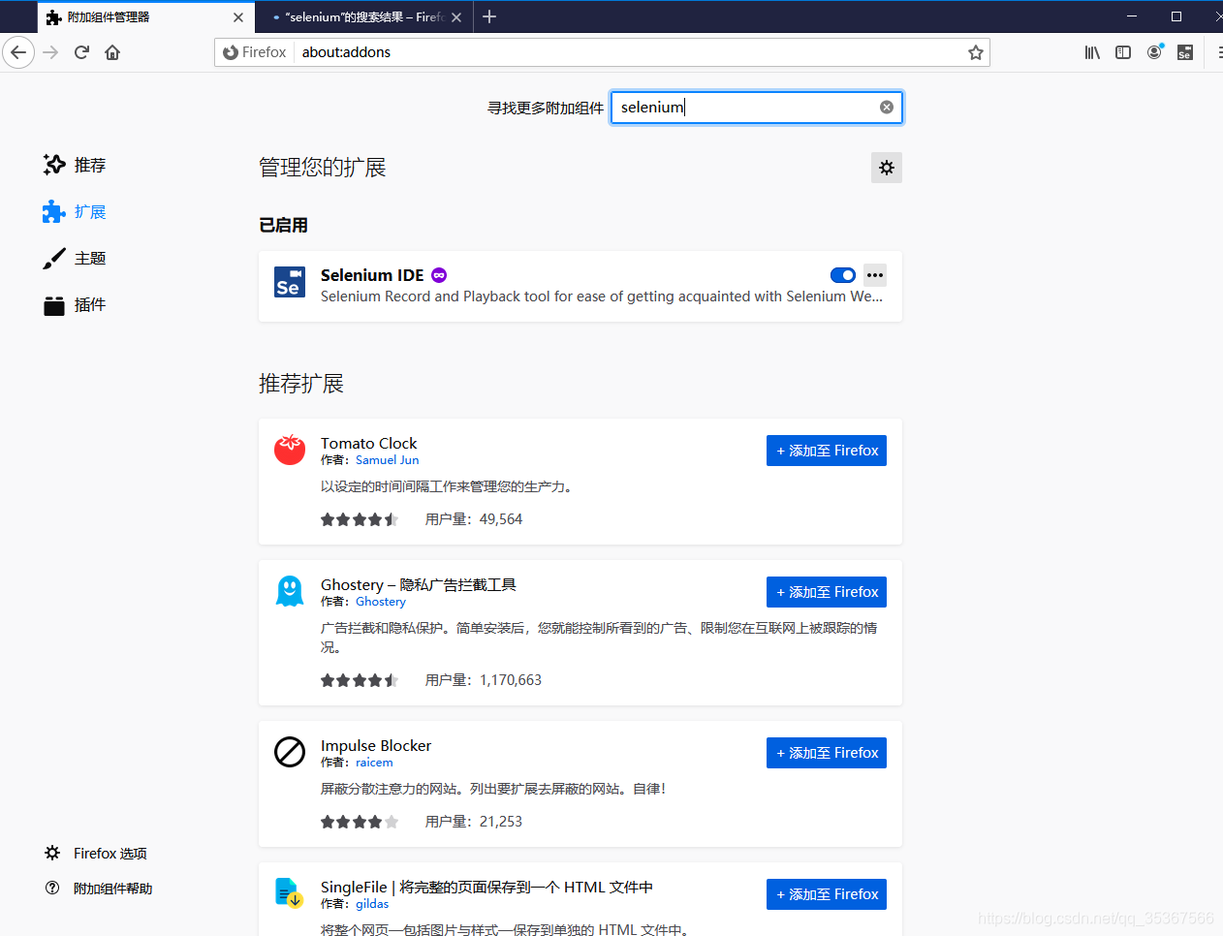Open a new tab with plus button
Screen dimensions: 1223x936
[489, 16]
